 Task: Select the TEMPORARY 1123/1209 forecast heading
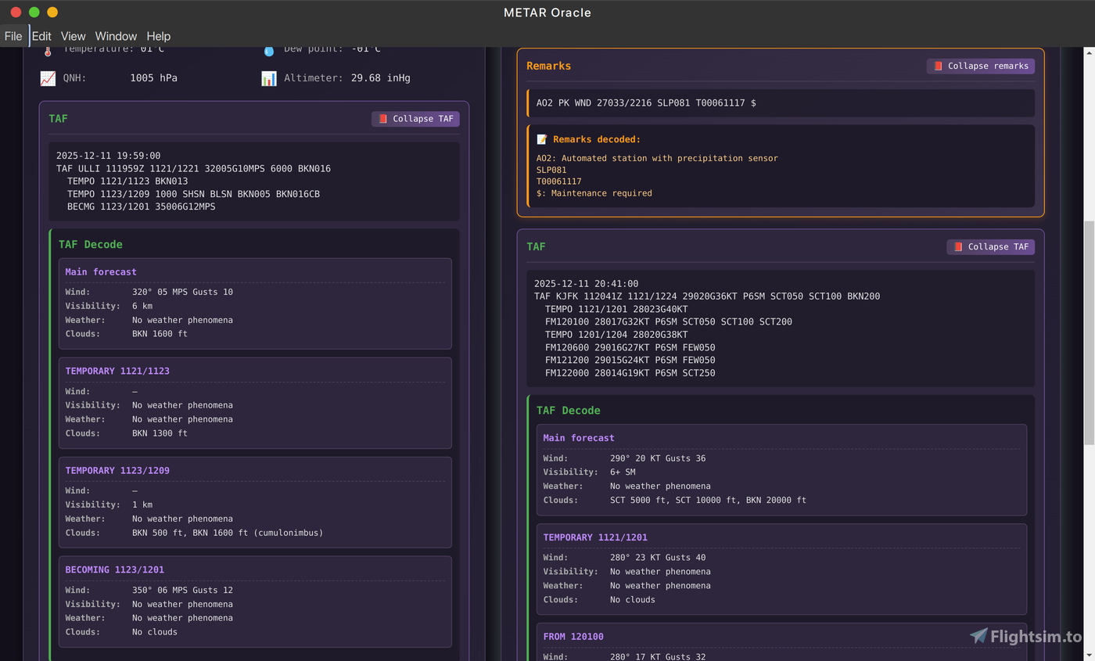pos(117,470)
